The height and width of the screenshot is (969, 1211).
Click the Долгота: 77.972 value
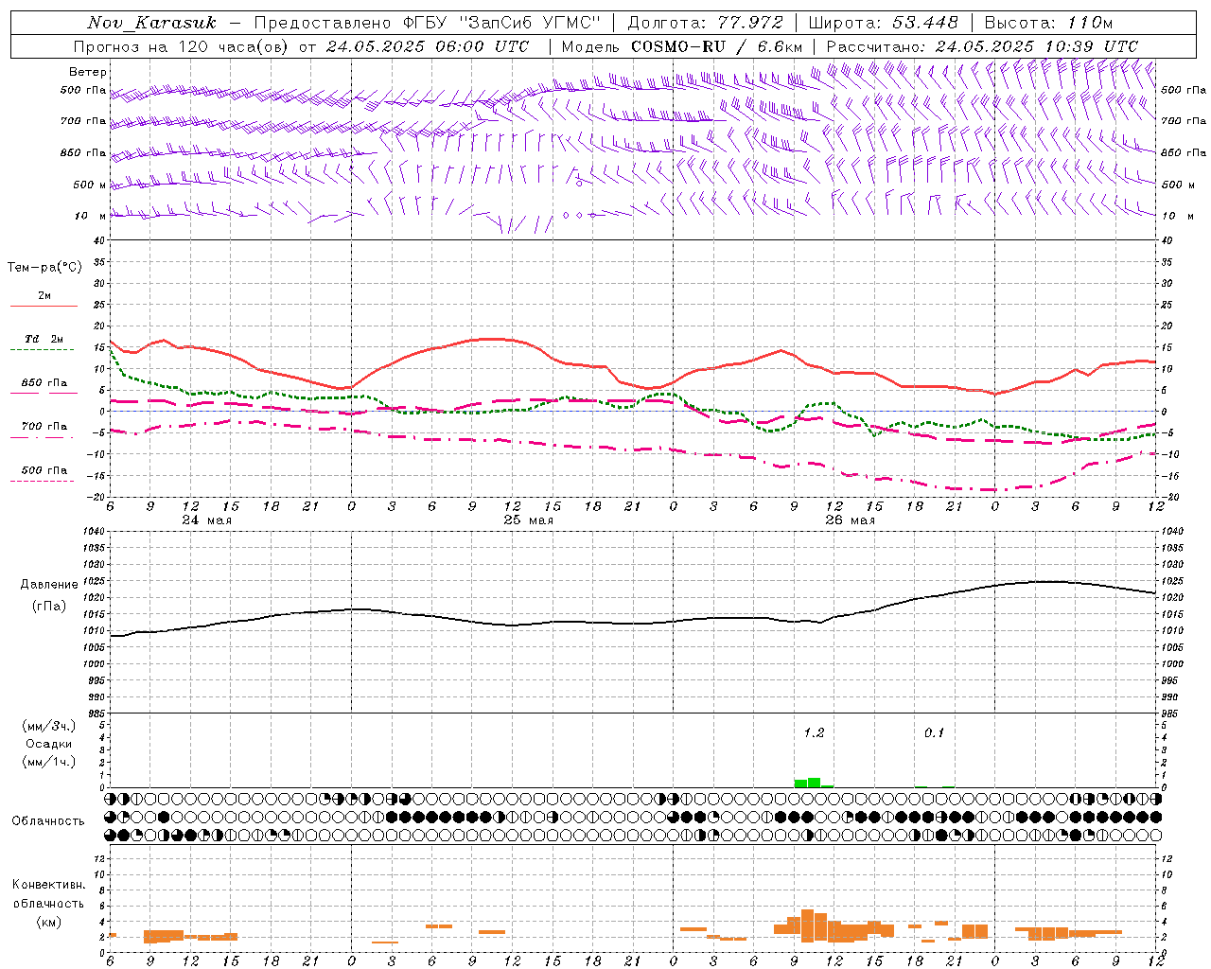pyautogui.click(x=705, y=23)
